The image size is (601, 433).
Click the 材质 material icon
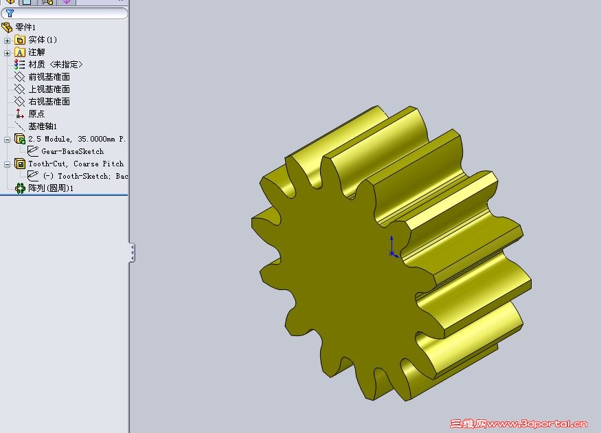coord(19,65)
